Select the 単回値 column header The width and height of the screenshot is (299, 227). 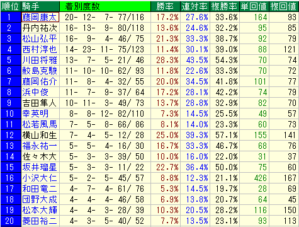pyautogui.click(x=254, y=6)
